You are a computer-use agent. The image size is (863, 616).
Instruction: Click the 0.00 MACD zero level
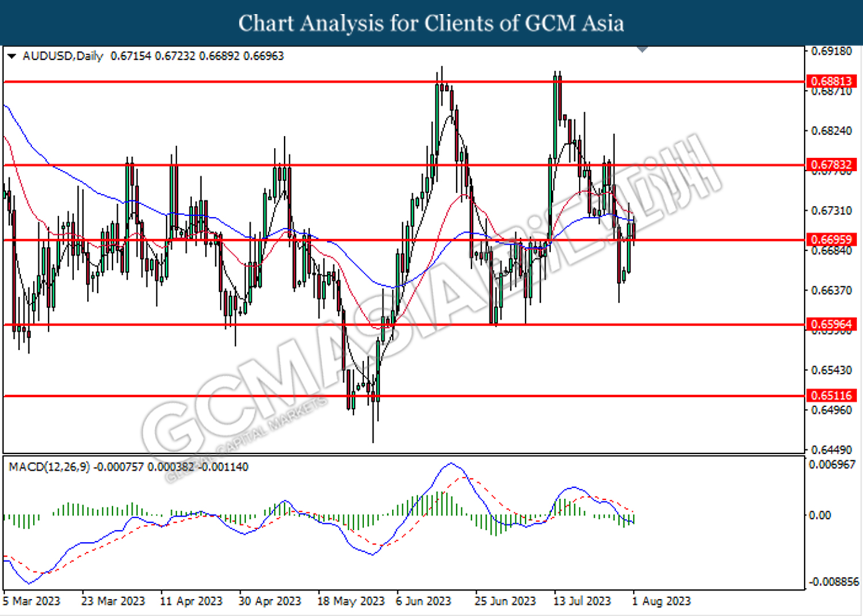coord(820,515)
